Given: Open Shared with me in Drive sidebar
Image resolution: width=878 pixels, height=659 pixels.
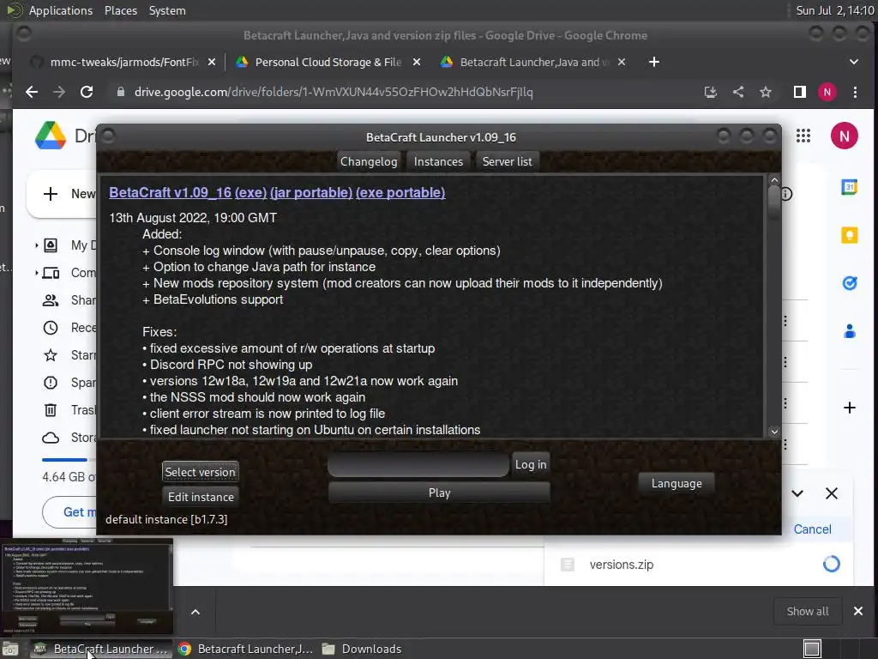Looking at the screenshot, I should tap(69, 300).
